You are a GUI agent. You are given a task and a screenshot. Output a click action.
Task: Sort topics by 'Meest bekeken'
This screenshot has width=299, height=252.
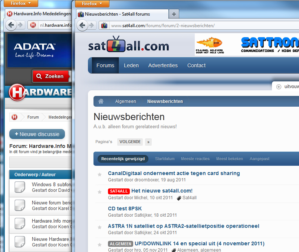(230, 159)
